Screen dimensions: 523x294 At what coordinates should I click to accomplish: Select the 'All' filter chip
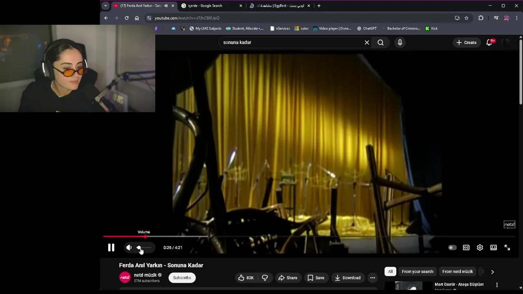[x=390, y=272]
